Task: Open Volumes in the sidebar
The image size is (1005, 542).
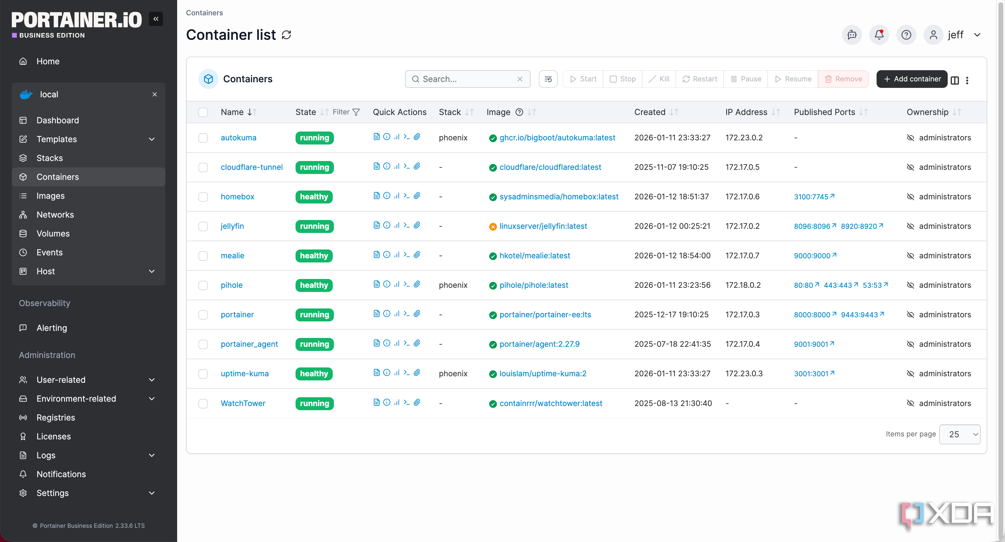Action: point(88,233)
